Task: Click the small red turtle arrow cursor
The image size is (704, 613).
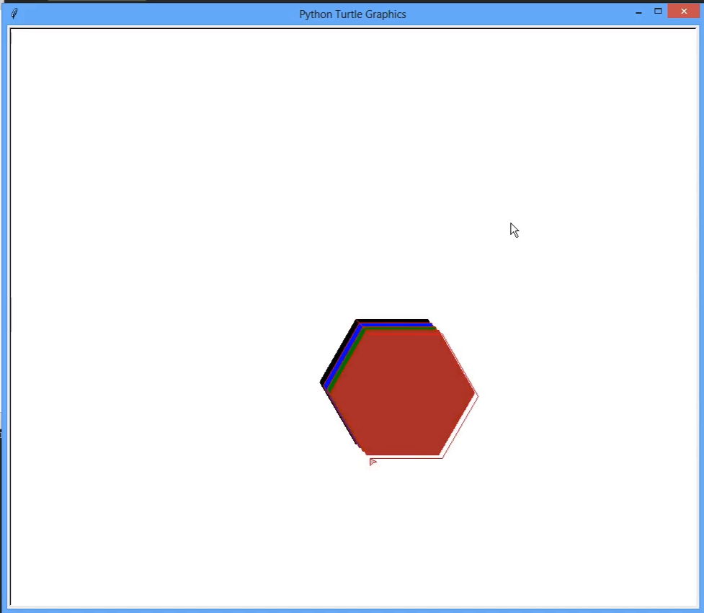Action: coord(373,462)
